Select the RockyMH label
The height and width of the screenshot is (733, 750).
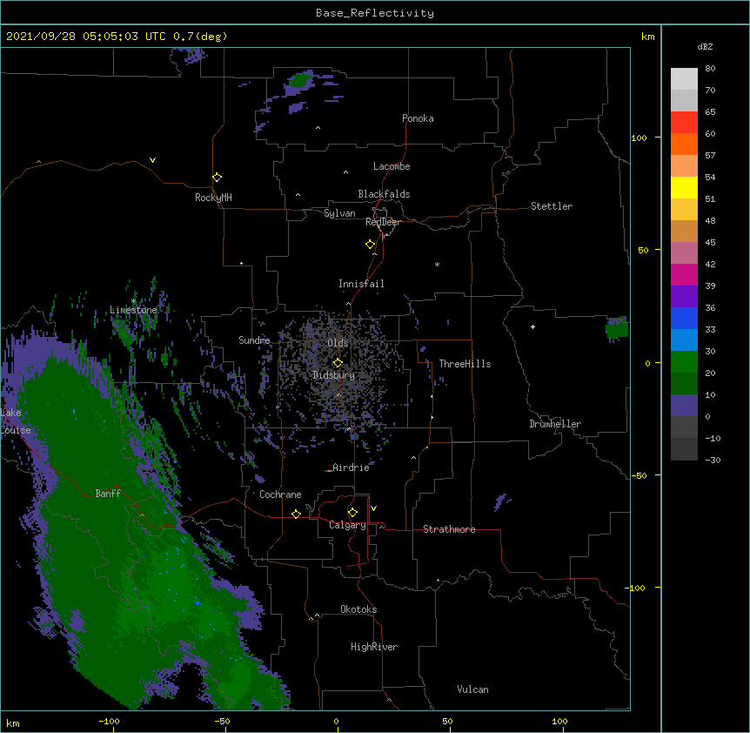(x=213, y=198)
